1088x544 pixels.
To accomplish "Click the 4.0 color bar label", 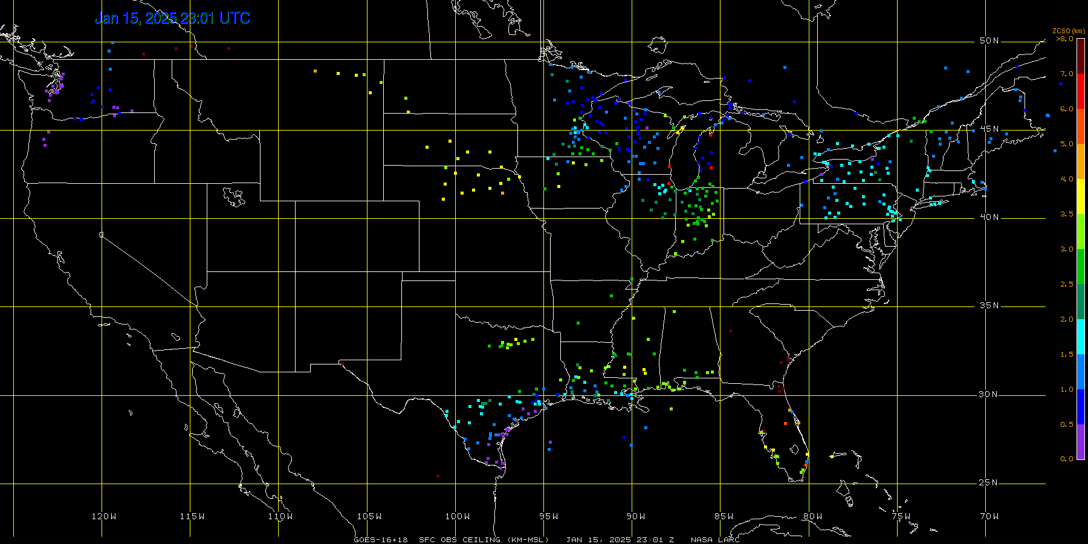I will pyautogui.click(x=1067, y=179).
